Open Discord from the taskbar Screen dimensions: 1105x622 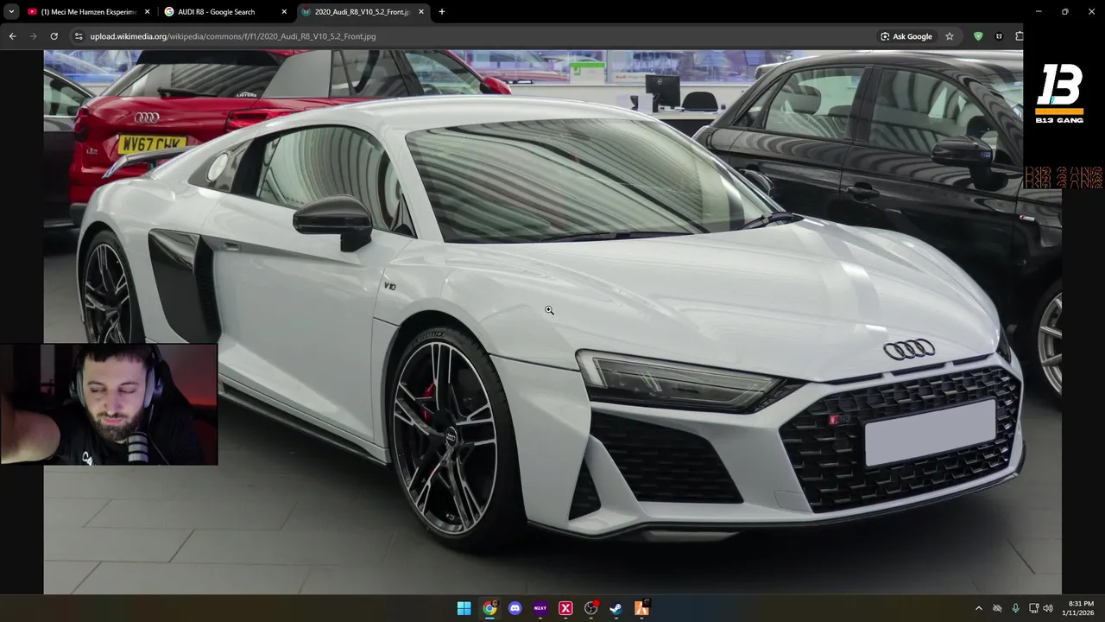515,608
